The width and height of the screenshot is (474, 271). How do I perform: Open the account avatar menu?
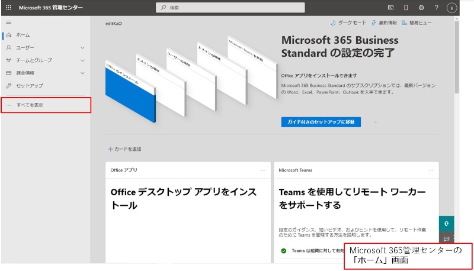[451, 8]
